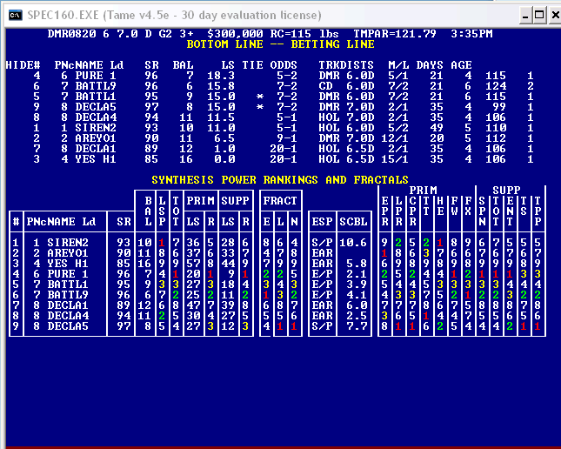Image resolution: width=561 pixels, height=449 pixels.
Task: Click the 'DAYS' column header
Action: click(x=430, y=65)
